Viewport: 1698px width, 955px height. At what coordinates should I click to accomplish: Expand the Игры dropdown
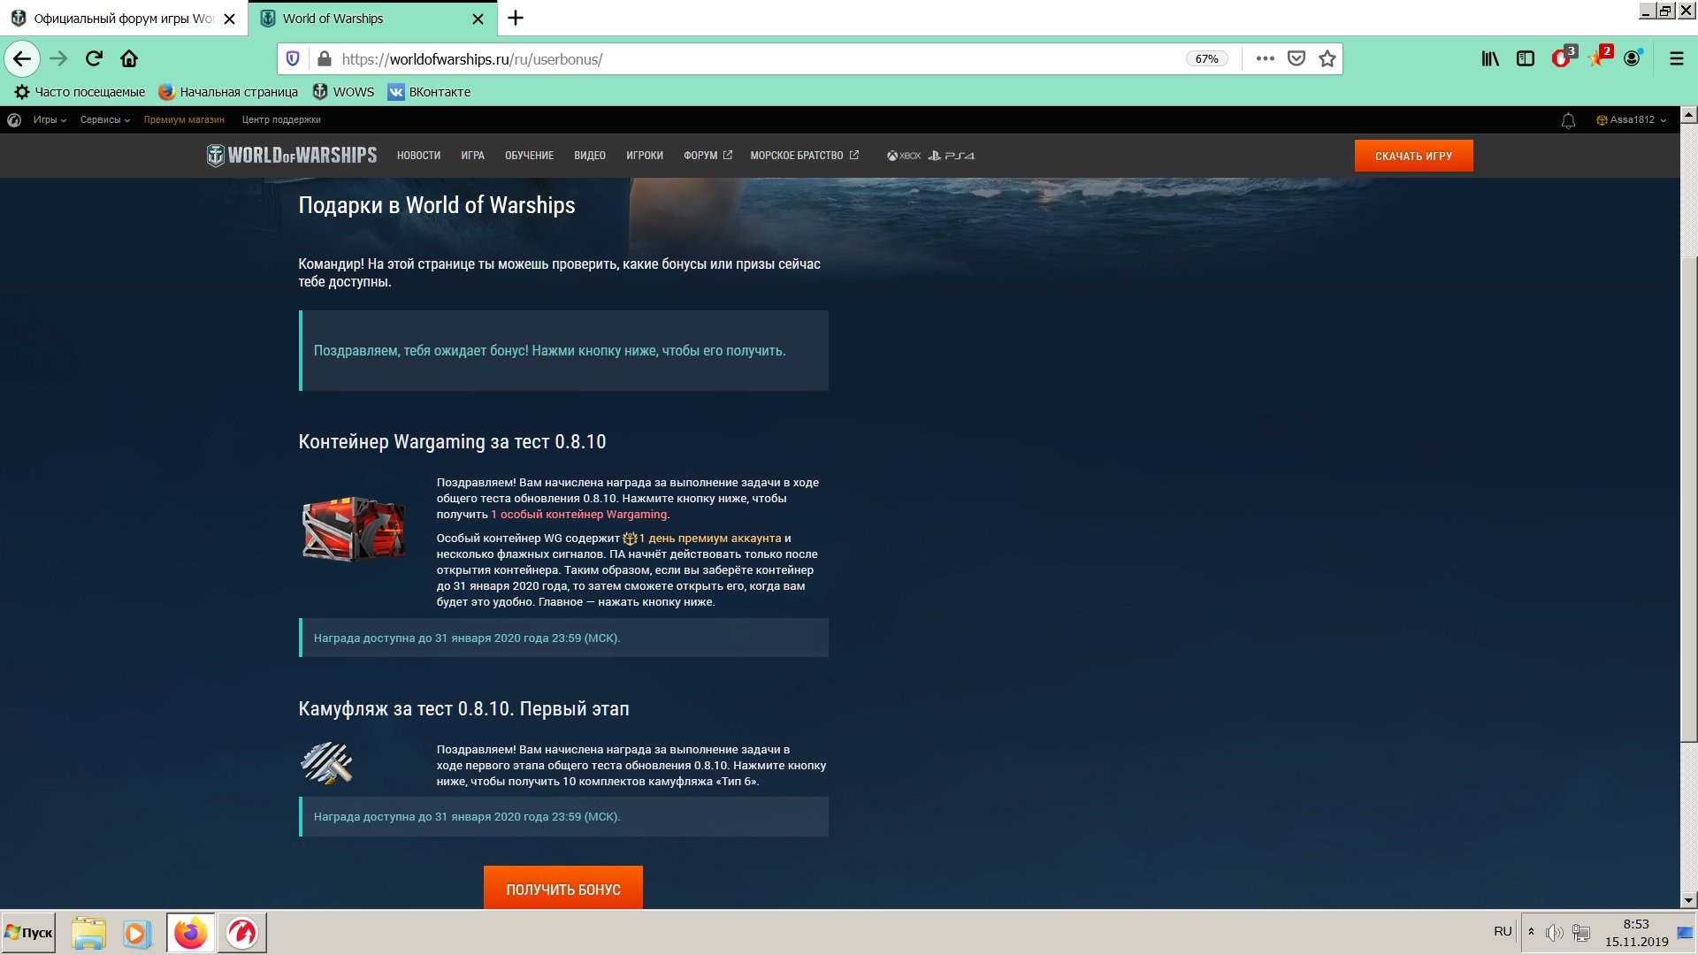50,120
